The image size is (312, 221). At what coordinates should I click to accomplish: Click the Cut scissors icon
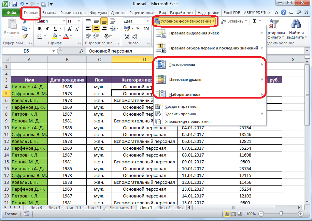(x=25, y=21)
